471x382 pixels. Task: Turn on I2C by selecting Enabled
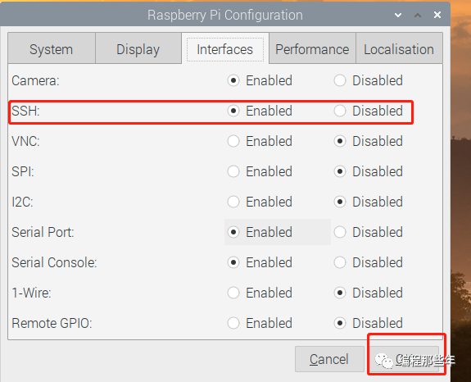(233, 202)
